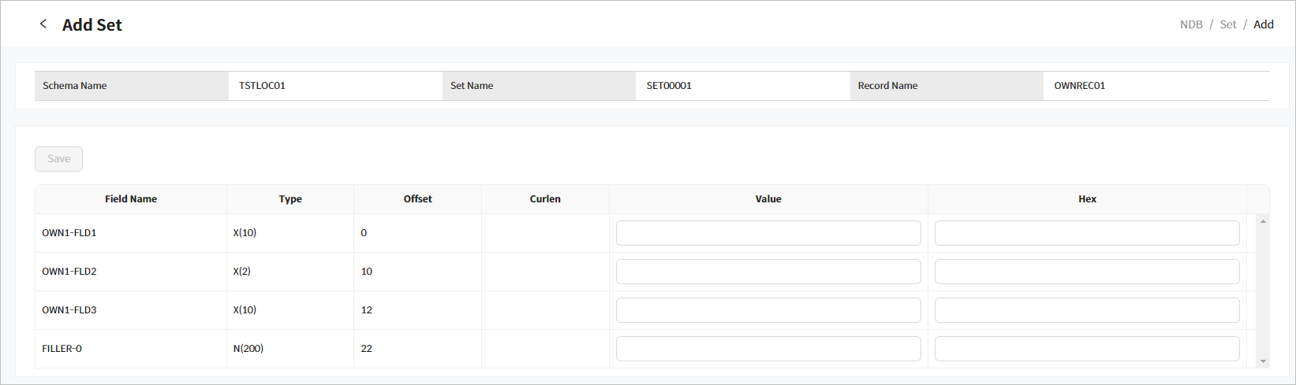This screenshot has width=1296, height=385.
Task: Click the Record Name value OWNREC01
Action: [x=1079, y=86]
